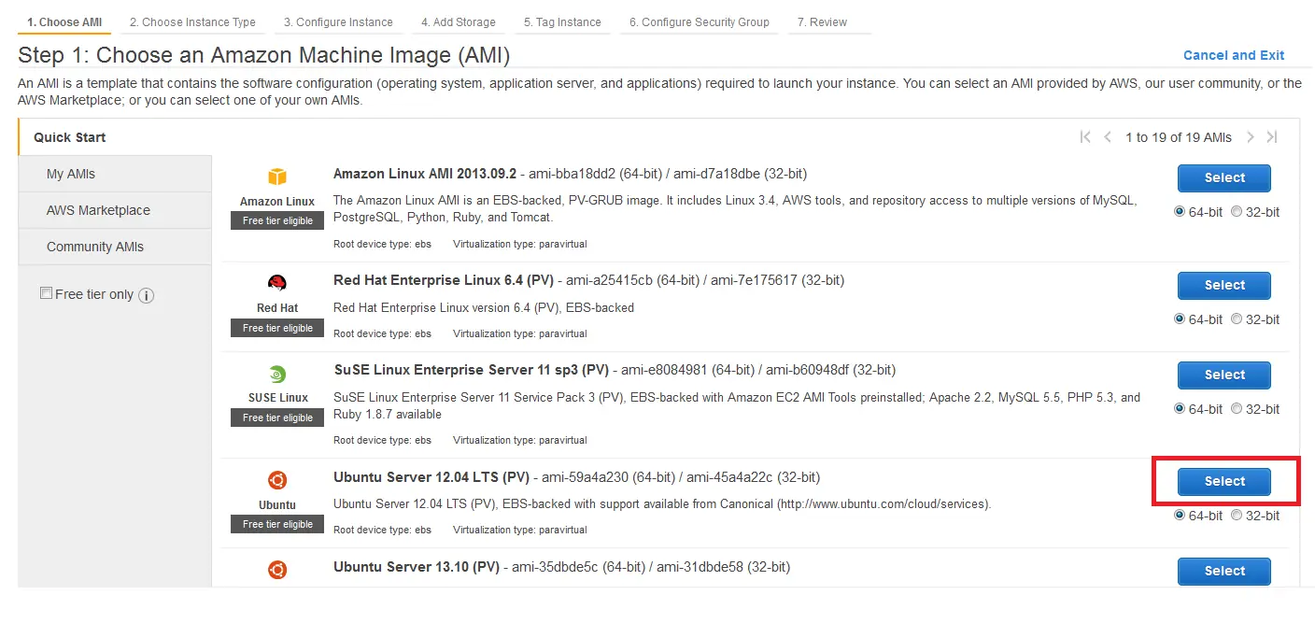Click the Ubuntu Server 12.04 LTS title
Image resolution: width=1315 pixels, height=623 pixels.
(x=431, y=477)
